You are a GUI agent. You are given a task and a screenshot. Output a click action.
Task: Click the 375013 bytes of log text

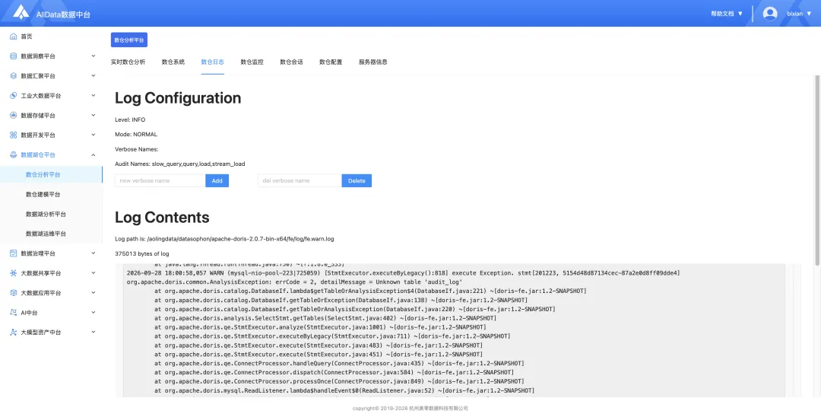(x=142, y=254)
